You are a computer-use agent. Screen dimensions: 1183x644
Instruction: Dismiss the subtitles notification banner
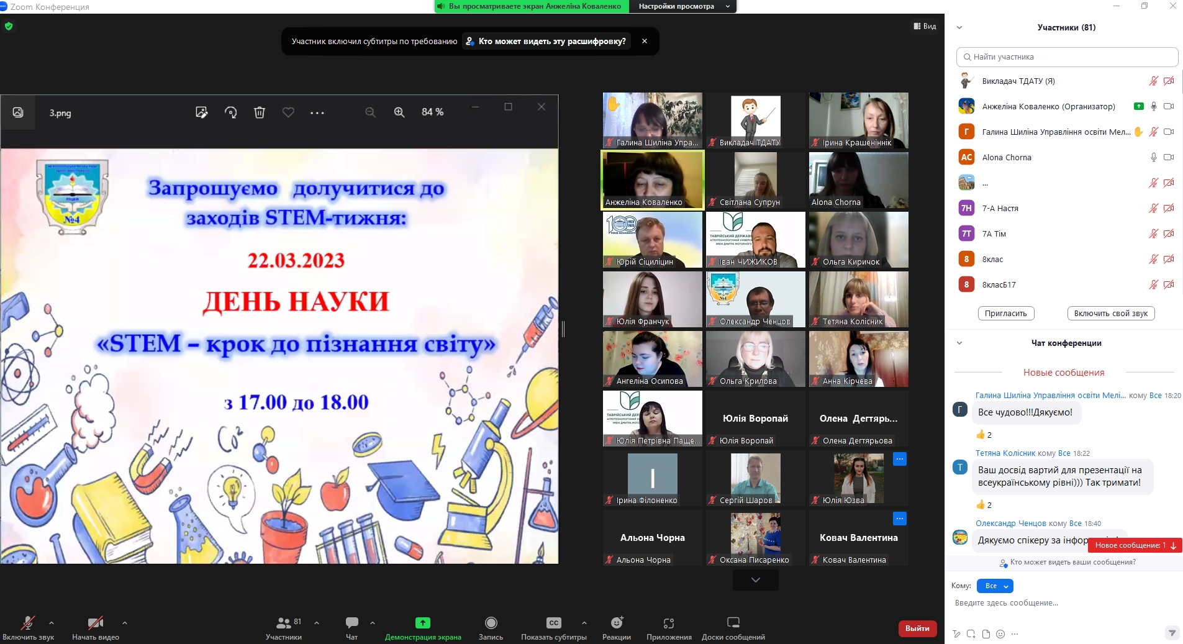pos(645,41)
